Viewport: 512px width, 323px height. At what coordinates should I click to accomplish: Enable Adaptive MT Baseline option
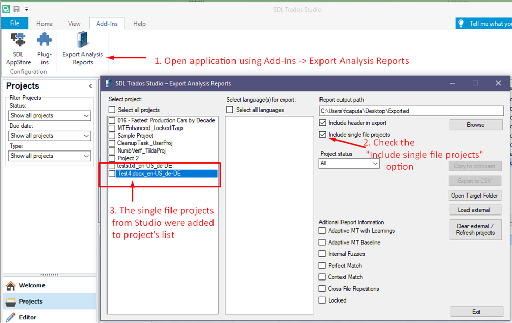point(322,242)
